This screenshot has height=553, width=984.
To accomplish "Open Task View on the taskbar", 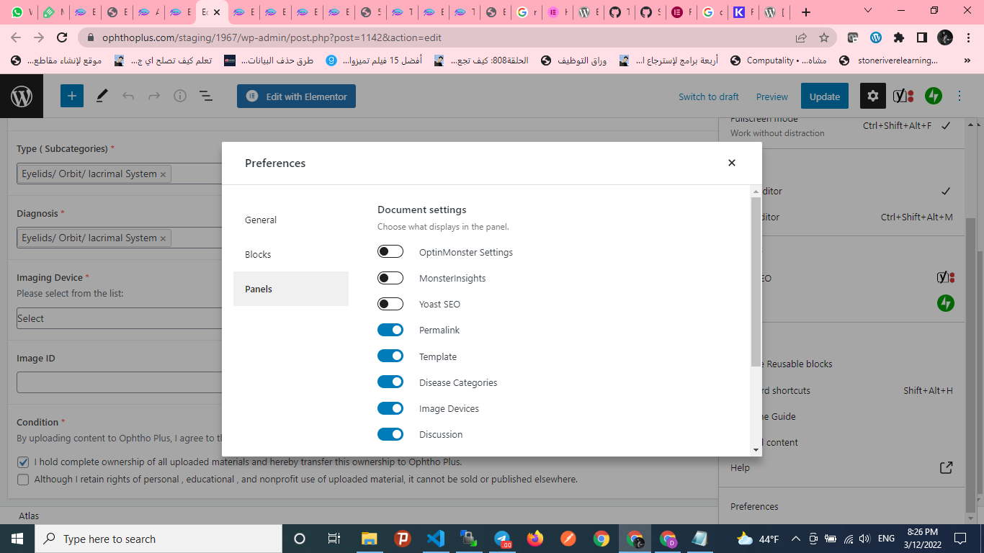I will tap(334, 539).
